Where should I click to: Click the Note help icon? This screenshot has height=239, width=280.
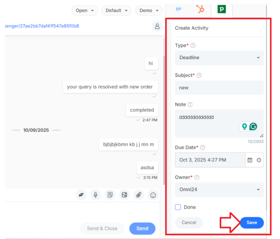[190, 104]
